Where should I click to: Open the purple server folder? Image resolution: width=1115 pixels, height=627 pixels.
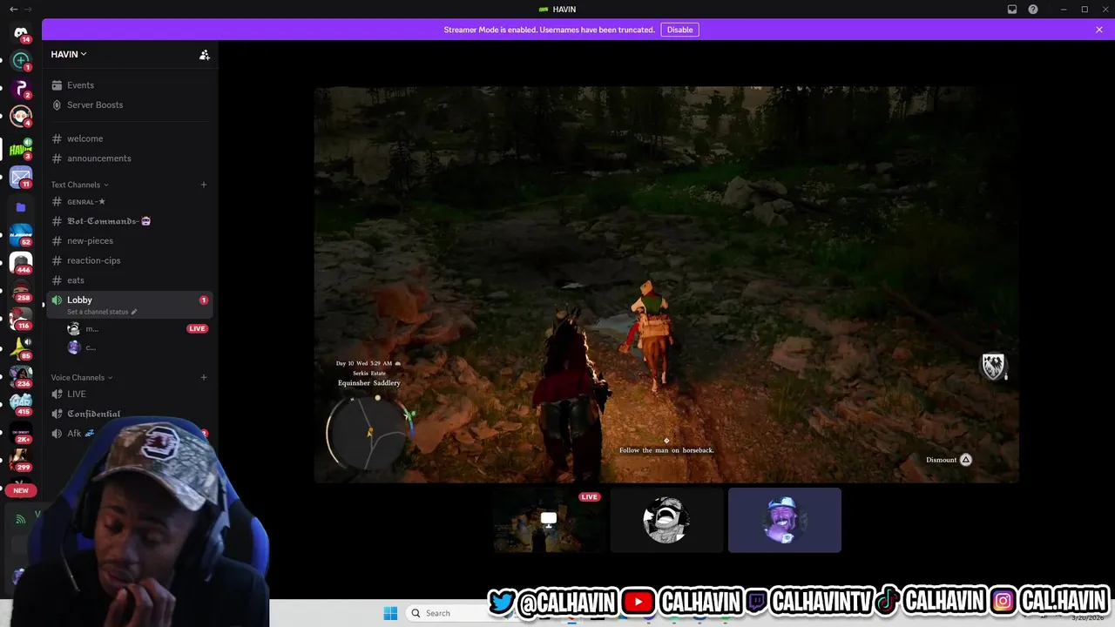[21, 207]
